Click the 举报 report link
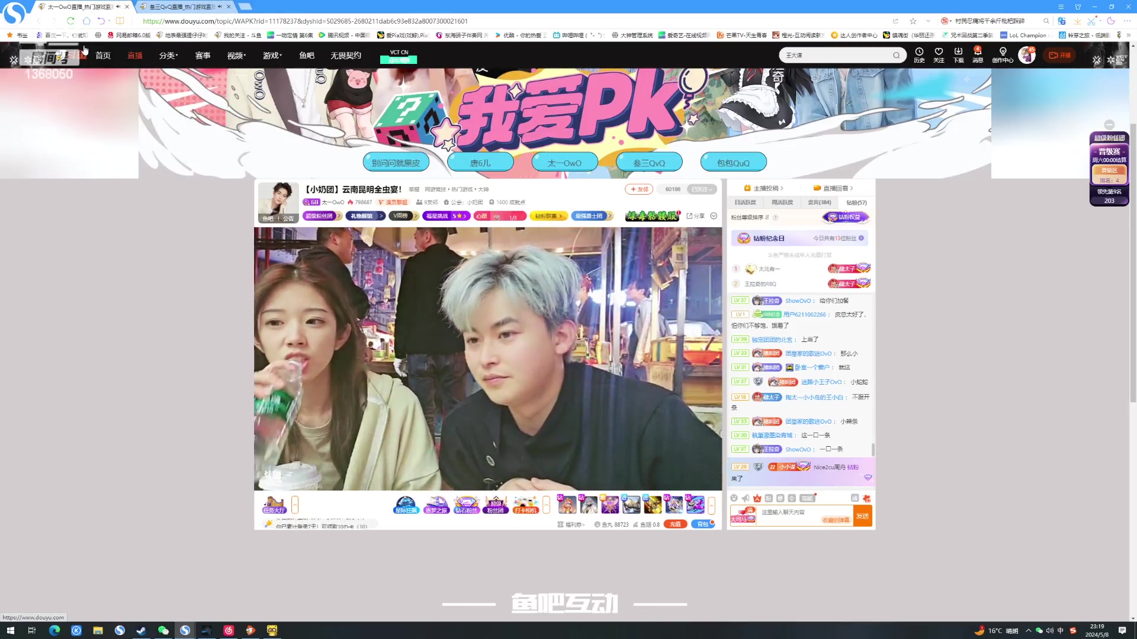The height and width of the screenshot is (639, 1137). point(414,189)
